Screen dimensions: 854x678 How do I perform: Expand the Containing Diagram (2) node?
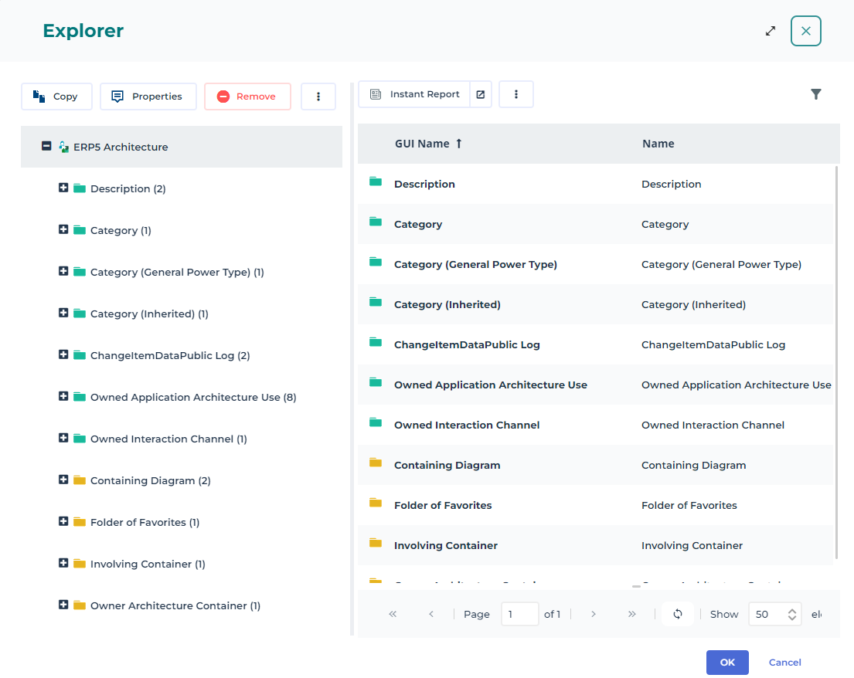coord(63,480)
